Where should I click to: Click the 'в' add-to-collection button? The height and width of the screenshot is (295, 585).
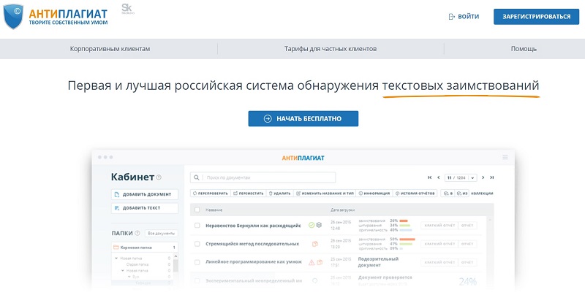tap(448, 194)
